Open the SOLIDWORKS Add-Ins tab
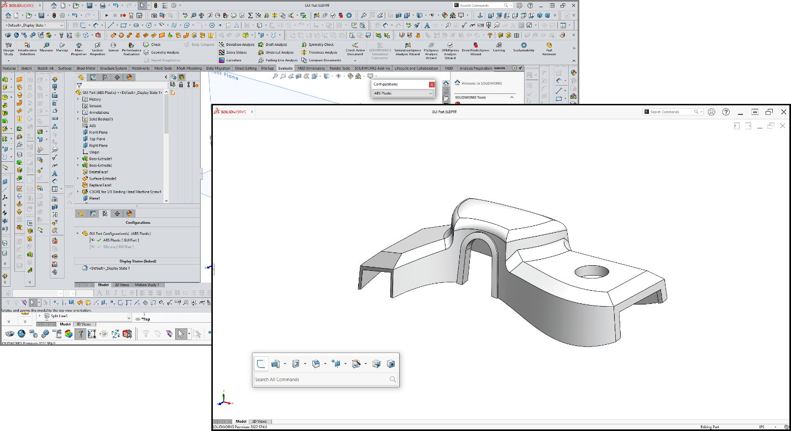791x431 pixels. click(x=373, y=69)
